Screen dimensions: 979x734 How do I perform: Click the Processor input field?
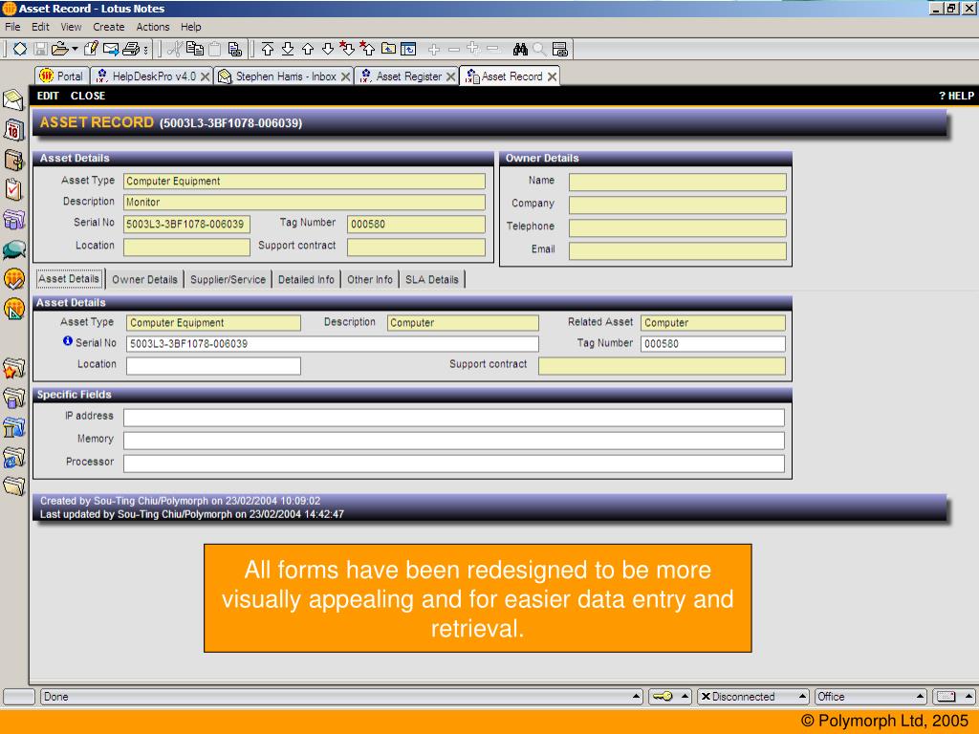click(x=454, y=464)
